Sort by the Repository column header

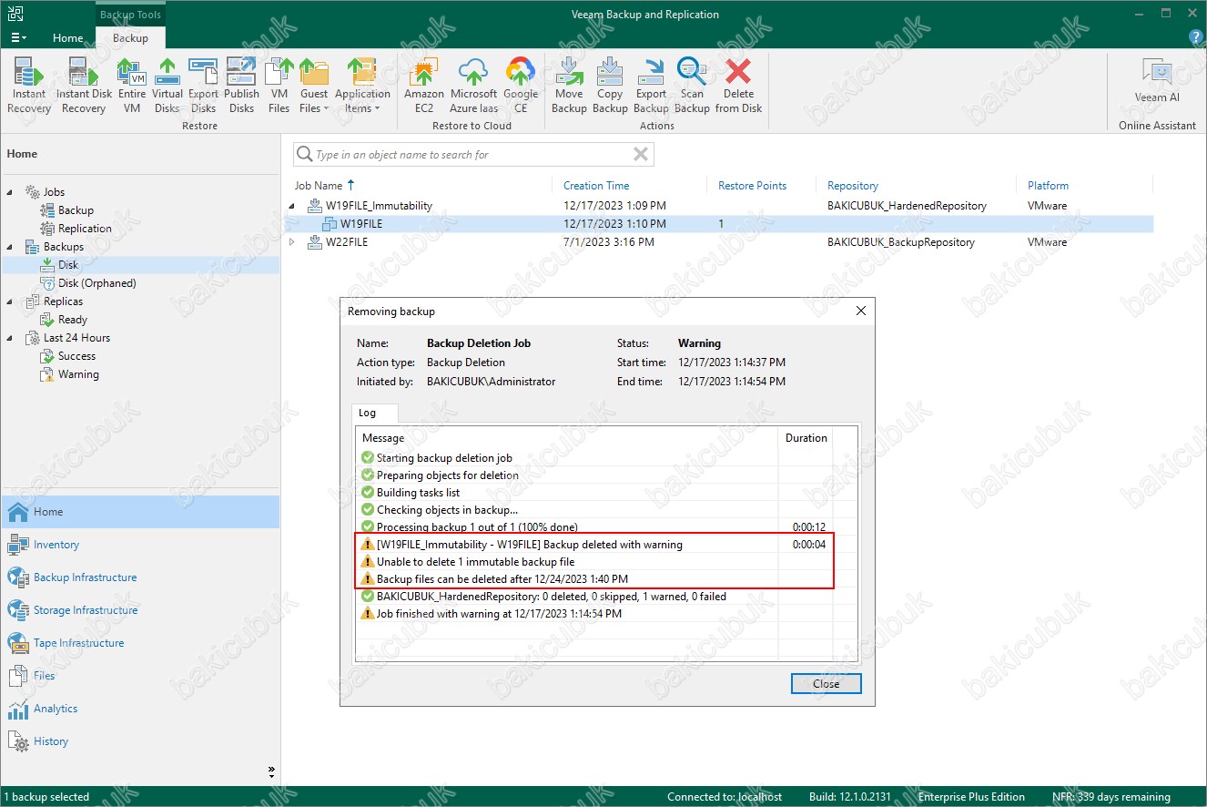[x=853, y=185]
